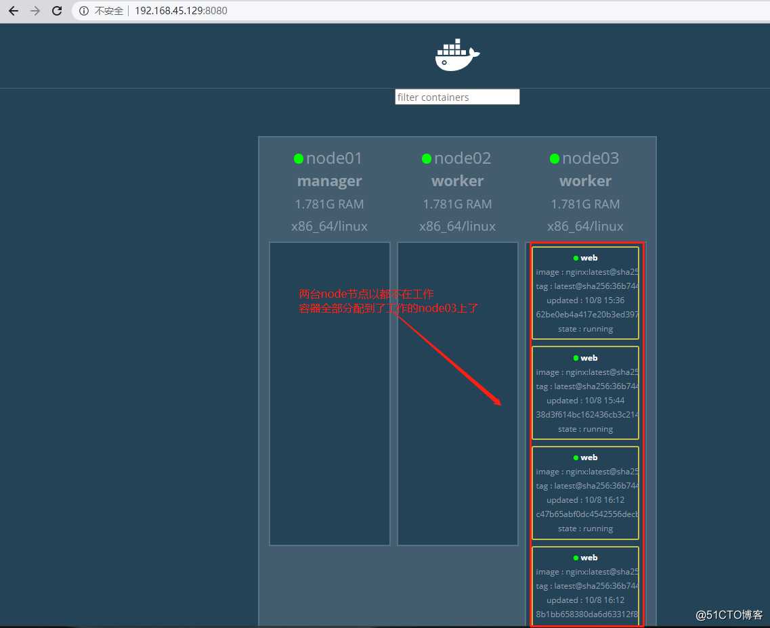The image size is (770, 628).
Task: Click the filter containers search box
Action: tap(457, 97)
